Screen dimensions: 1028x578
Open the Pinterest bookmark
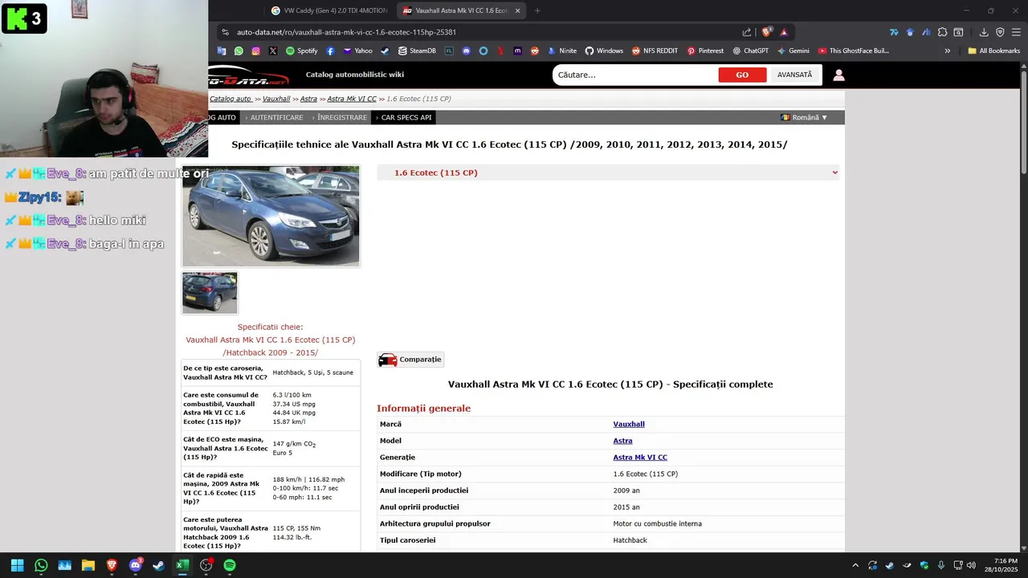tap(705, 51)
